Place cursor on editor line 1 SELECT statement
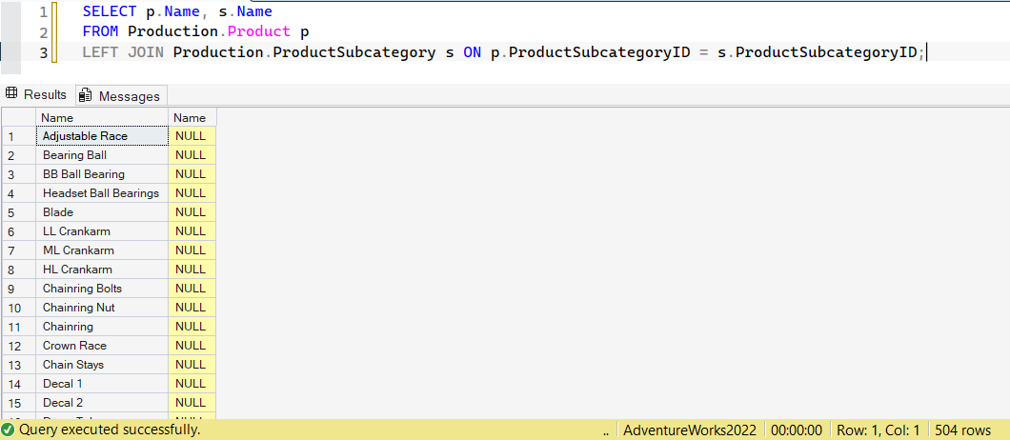 point(177,11)
